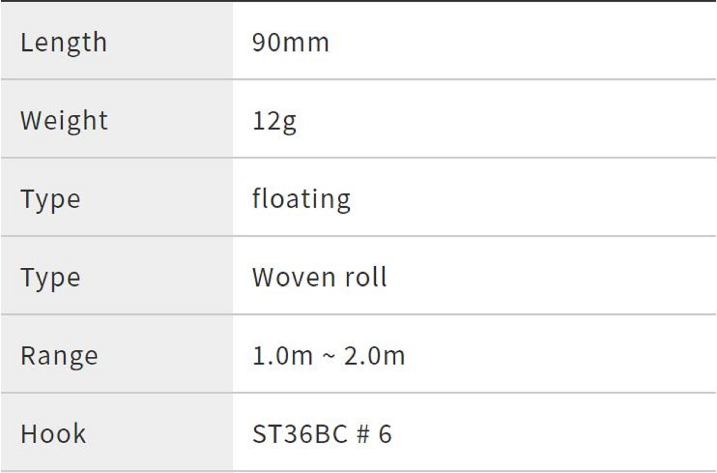717x473 pixels.
Task: Select the number 6 after the hash
Action: coord(385,434)
